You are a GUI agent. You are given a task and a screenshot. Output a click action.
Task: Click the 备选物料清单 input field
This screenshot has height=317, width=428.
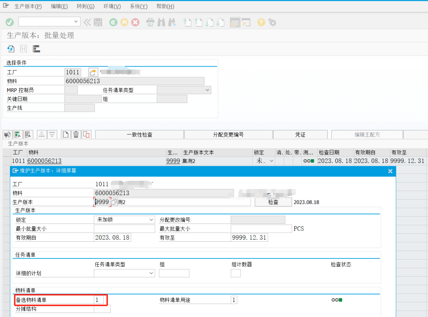tap(99, 300)
